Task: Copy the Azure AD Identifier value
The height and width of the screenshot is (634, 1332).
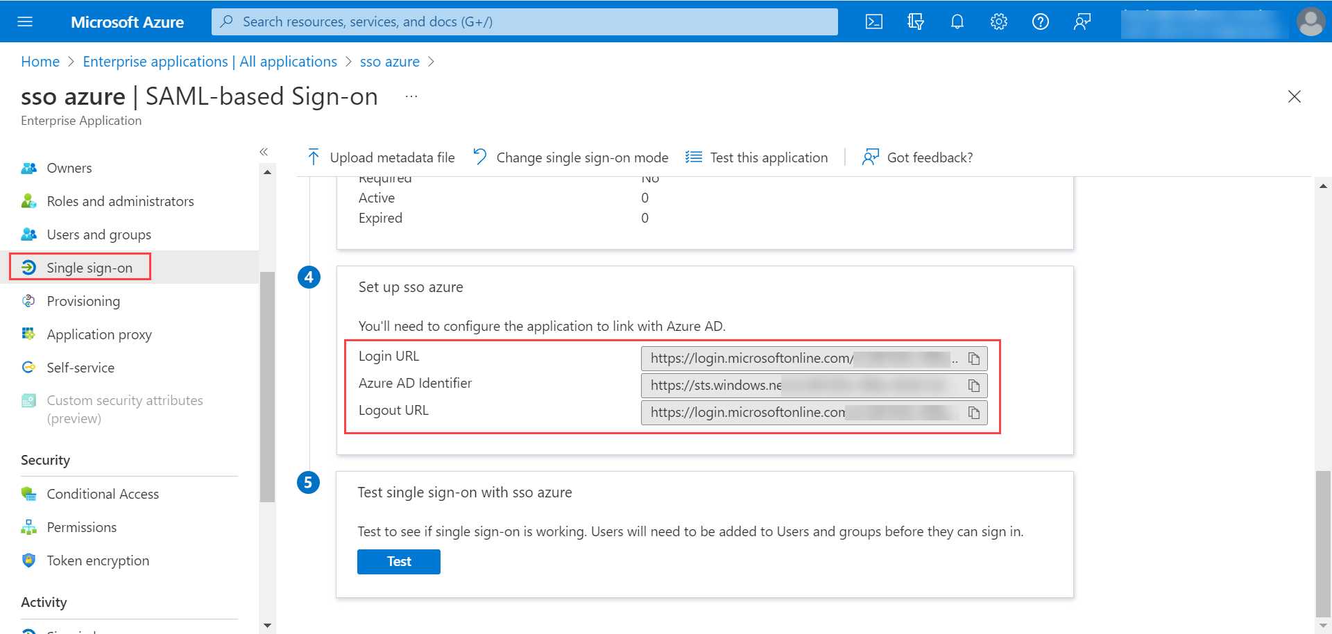Action: click(974, 385)
